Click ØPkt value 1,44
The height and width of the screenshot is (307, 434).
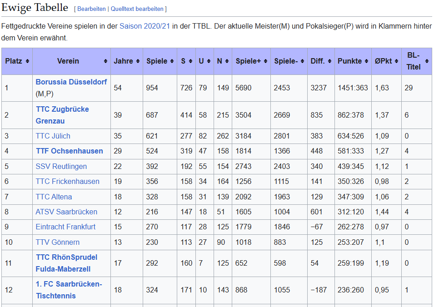pyautogui.click(x=382, y=212)
